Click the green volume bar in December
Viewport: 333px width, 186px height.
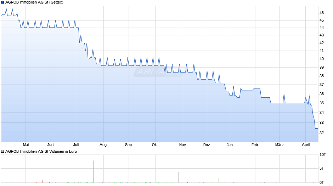click(219, 180)
